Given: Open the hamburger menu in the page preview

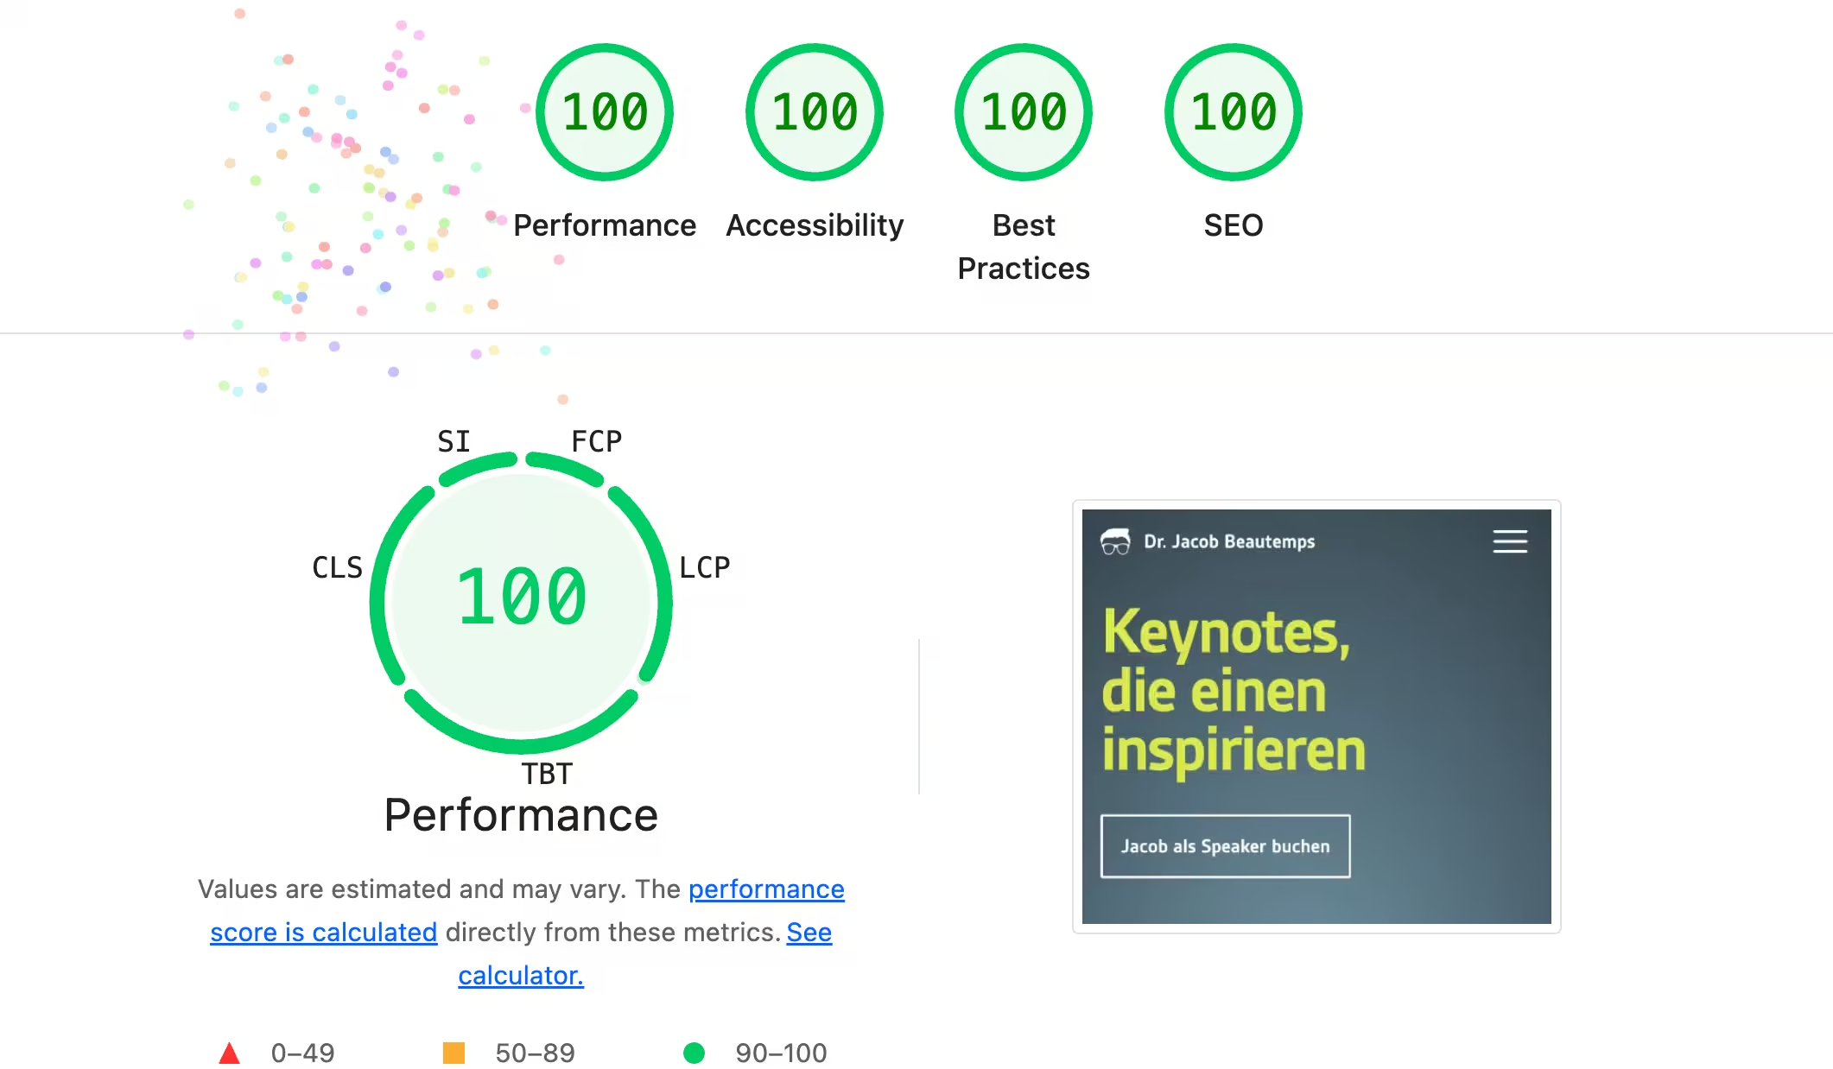Looking at the screenshot, I should (1510, 541).
